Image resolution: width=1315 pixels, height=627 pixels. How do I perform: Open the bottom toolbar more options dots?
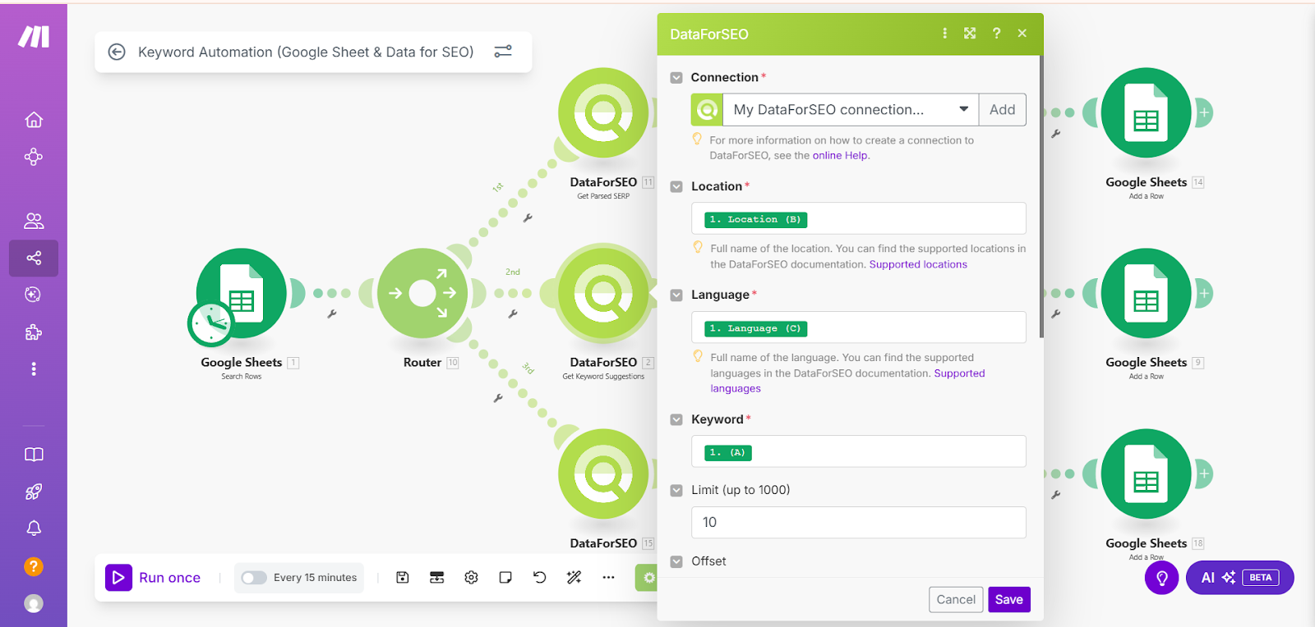(x=608, y=578)
